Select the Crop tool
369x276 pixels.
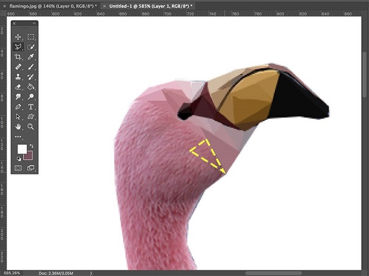18,57
